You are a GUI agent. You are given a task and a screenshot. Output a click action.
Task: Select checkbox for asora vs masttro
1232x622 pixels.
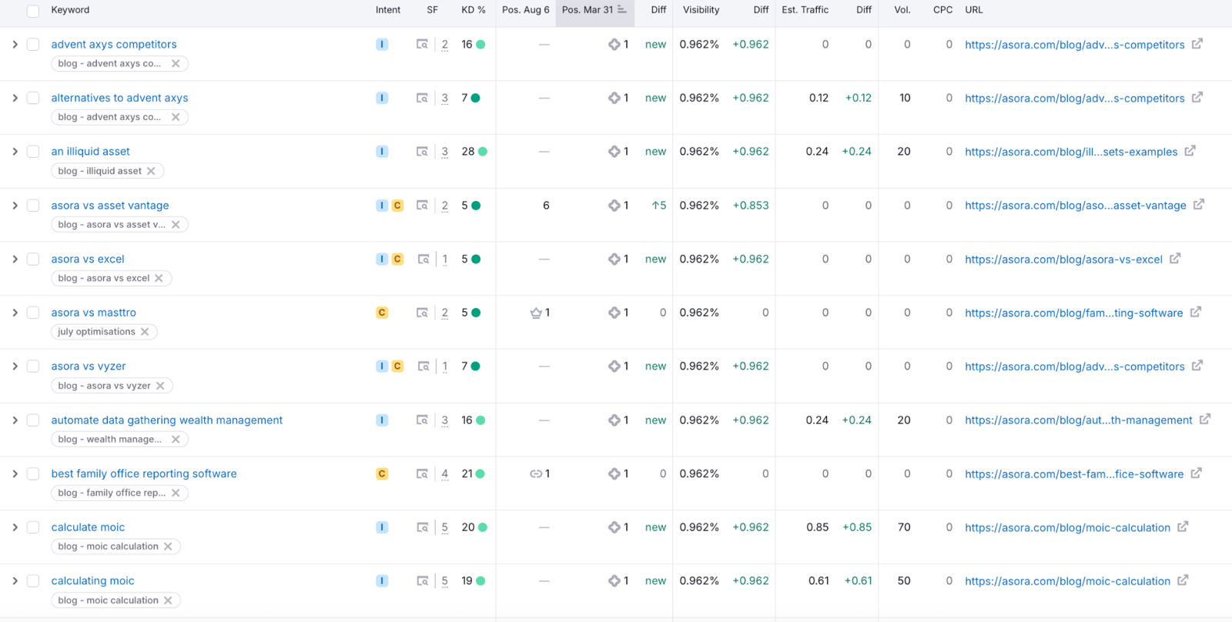(33, 313)
